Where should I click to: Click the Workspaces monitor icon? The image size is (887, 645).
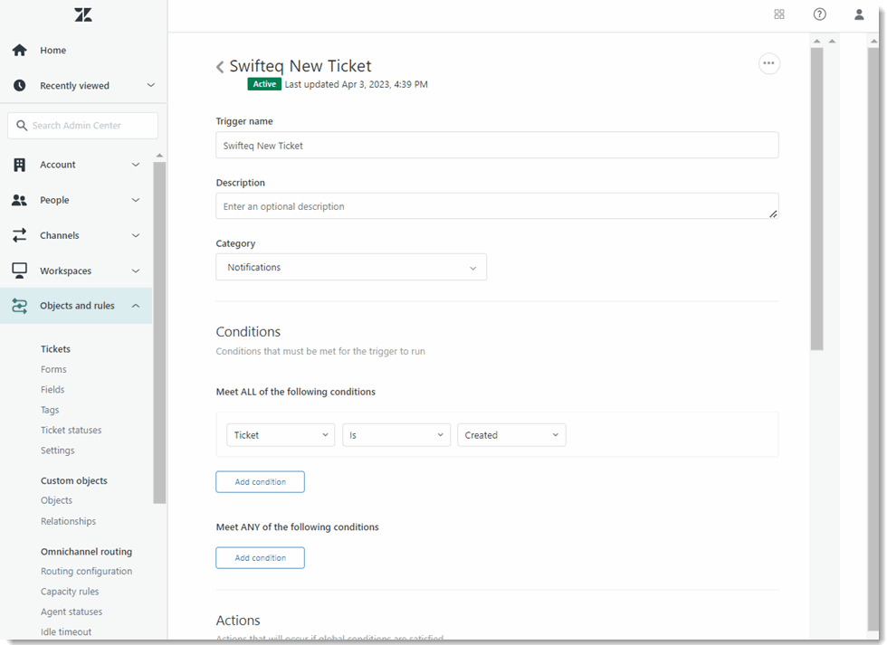(x=19, y=270)
